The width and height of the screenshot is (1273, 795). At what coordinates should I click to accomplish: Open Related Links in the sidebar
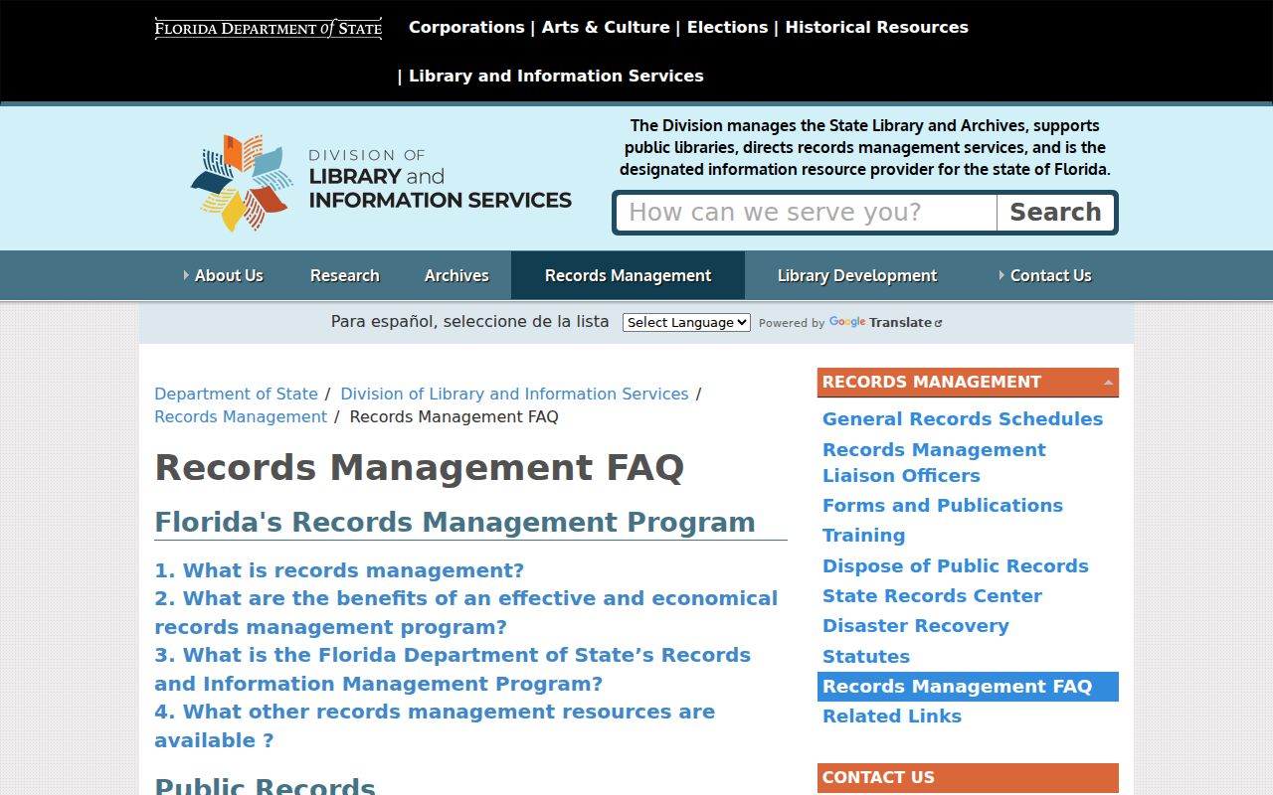tap(892, 715)
